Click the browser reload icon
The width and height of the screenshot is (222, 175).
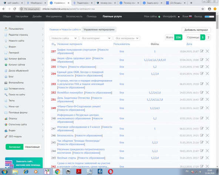click(x=14, y=9)
